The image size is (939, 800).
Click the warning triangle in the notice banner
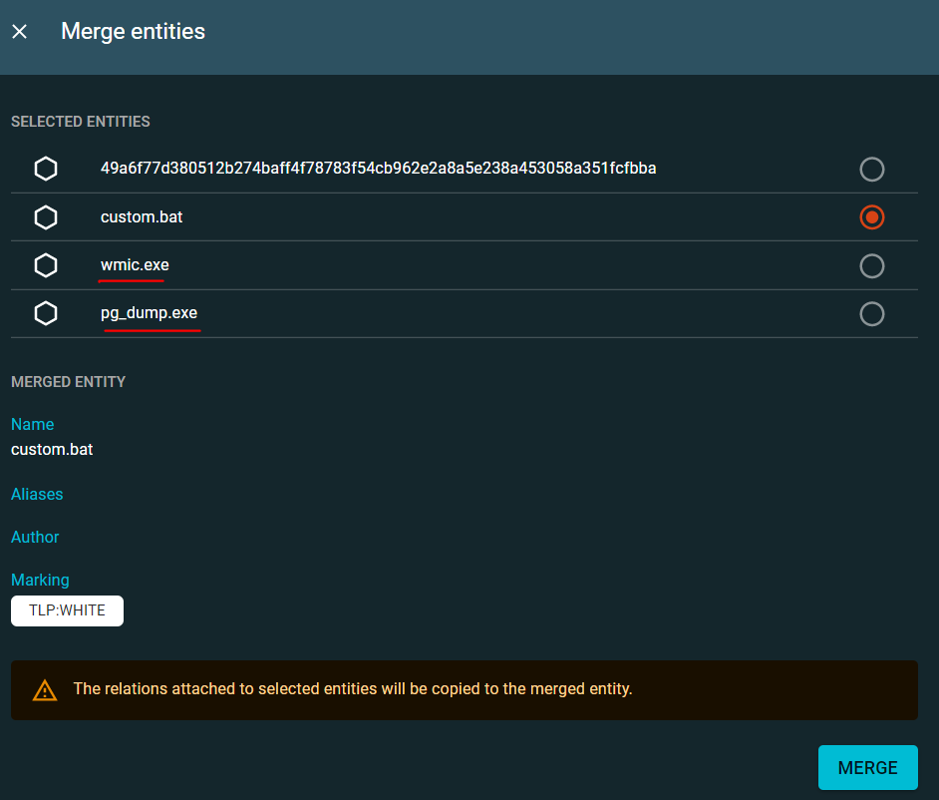coord(44,688)
